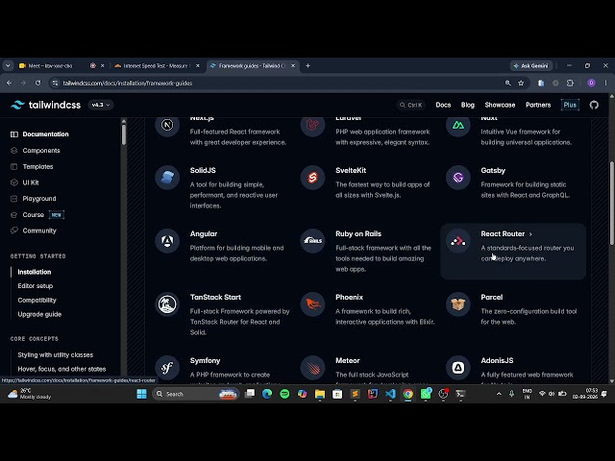Click the main page scrollbar thumb
This screenshot has height=461, width=615.
[612, 204]
